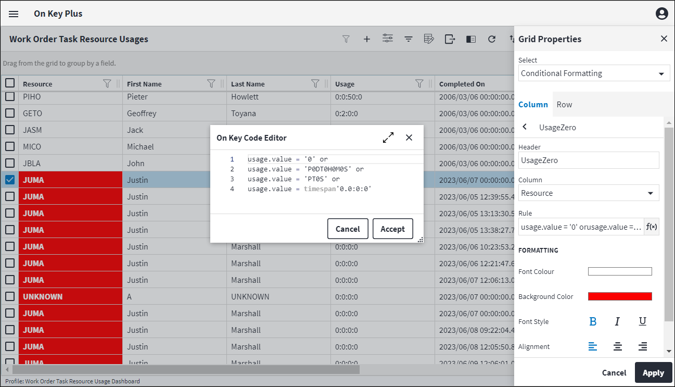
Task: Switch to the Row tab
Action: [x=564, y=105]
